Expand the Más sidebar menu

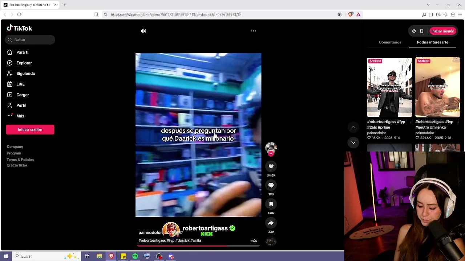[x=20, y=116]
